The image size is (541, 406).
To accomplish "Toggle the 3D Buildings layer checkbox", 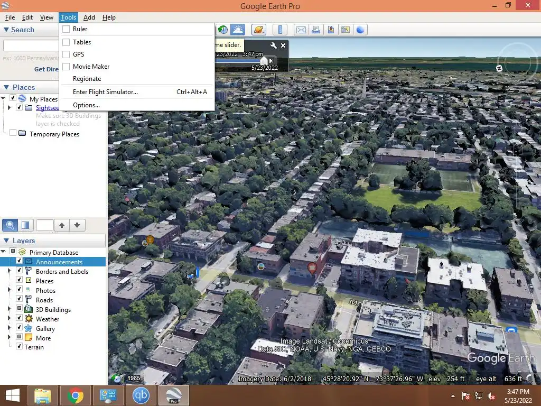I will point(20,308).
